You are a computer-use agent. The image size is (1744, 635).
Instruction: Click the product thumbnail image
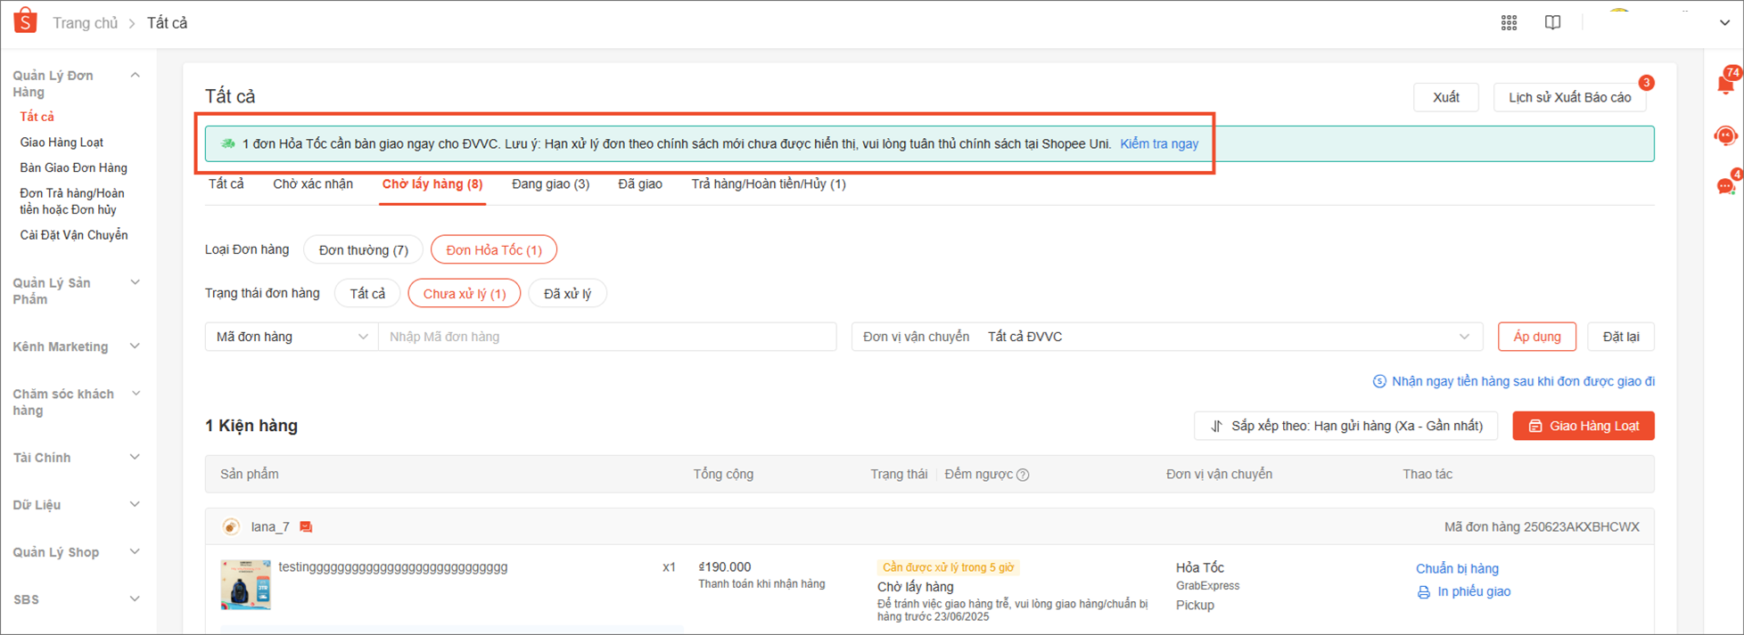pyautogui.click(x=245, y=584)
